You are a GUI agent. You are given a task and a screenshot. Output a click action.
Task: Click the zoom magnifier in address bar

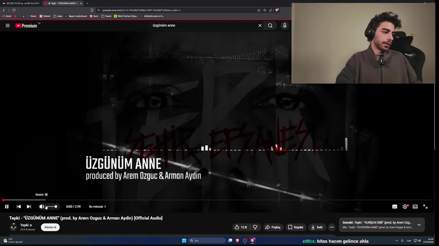[x=265, y=10]
